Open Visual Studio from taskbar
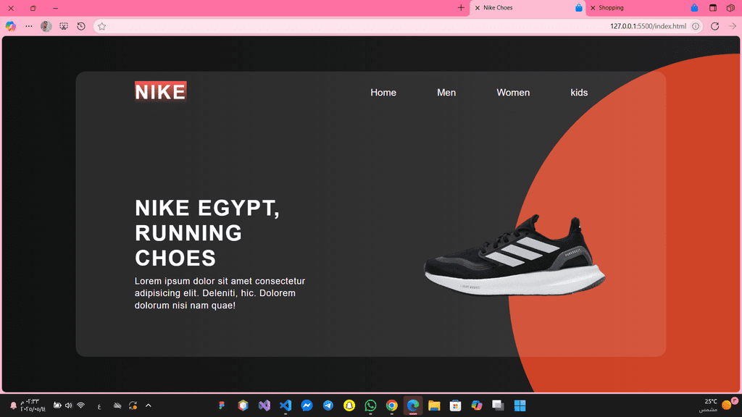 (264, 405)
